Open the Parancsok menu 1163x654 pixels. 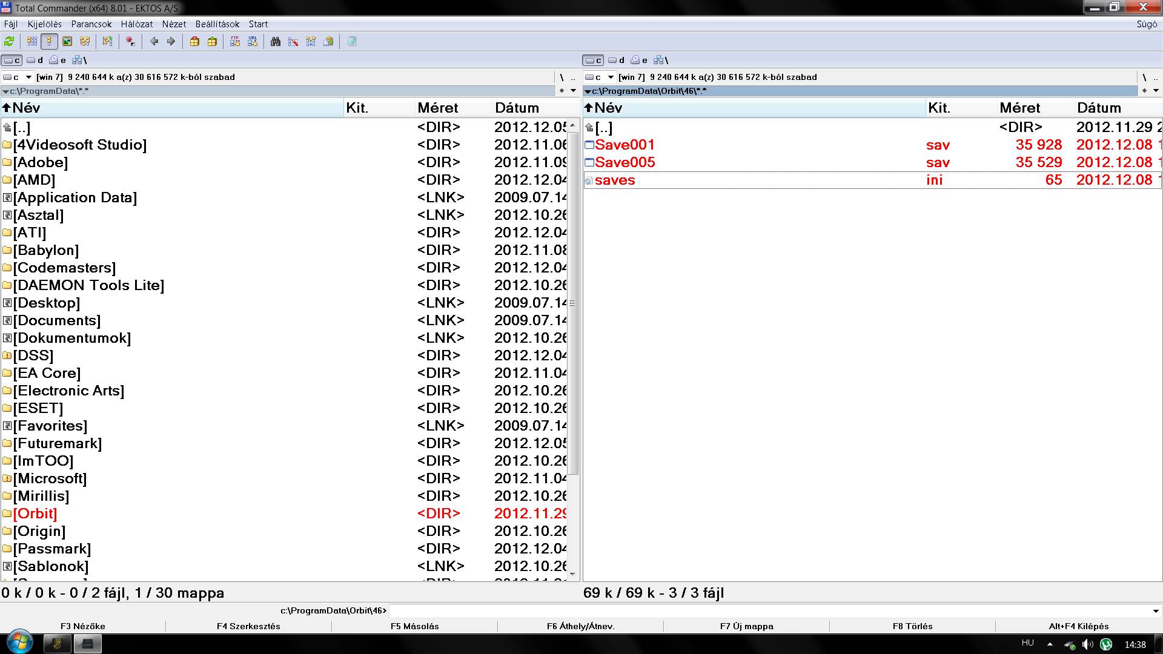pos(91,24)
